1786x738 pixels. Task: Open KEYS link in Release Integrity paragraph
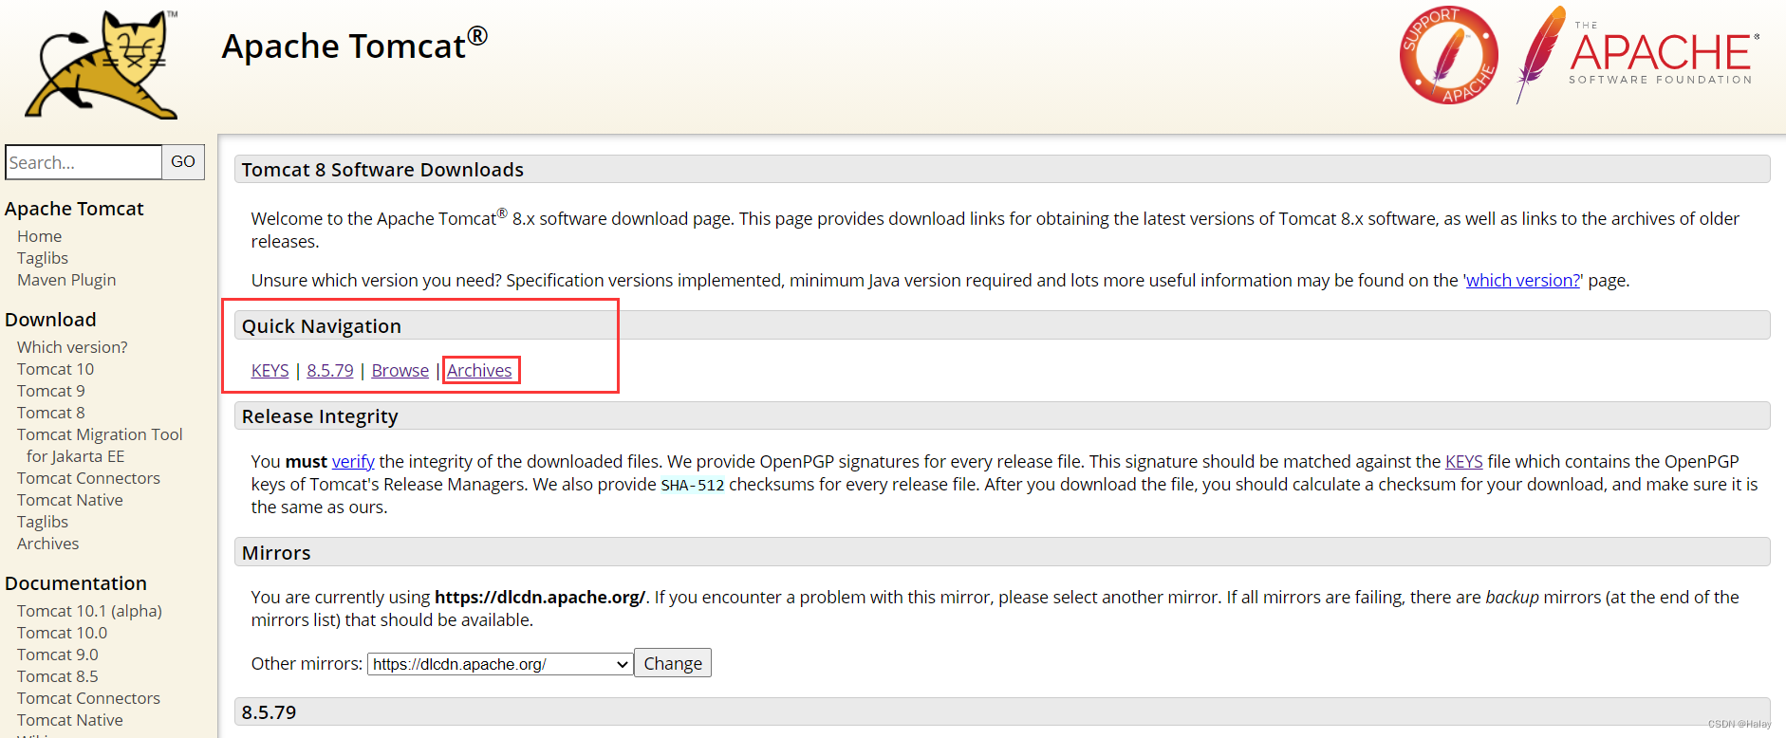1463,462
